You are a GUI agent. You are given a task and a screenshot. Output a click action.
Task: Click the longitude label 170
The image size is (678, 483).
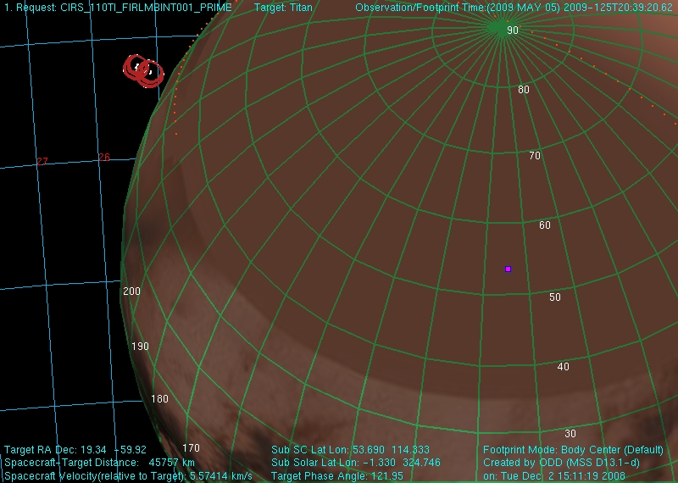coord(192,448)
